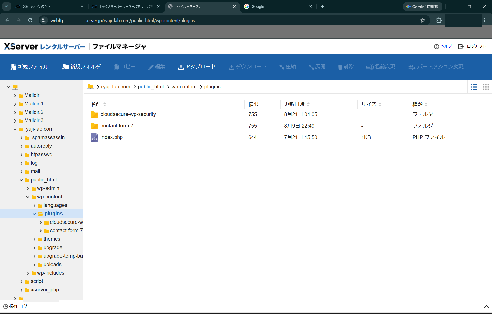Click the site information icon in address bar

click(x=44, y=20)
